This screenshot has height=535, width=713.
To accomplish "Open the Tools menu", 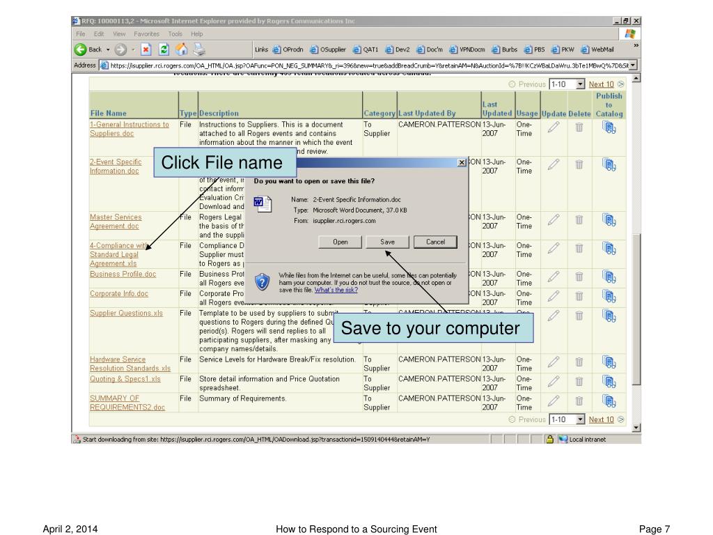I will click(x=175, y=34).
